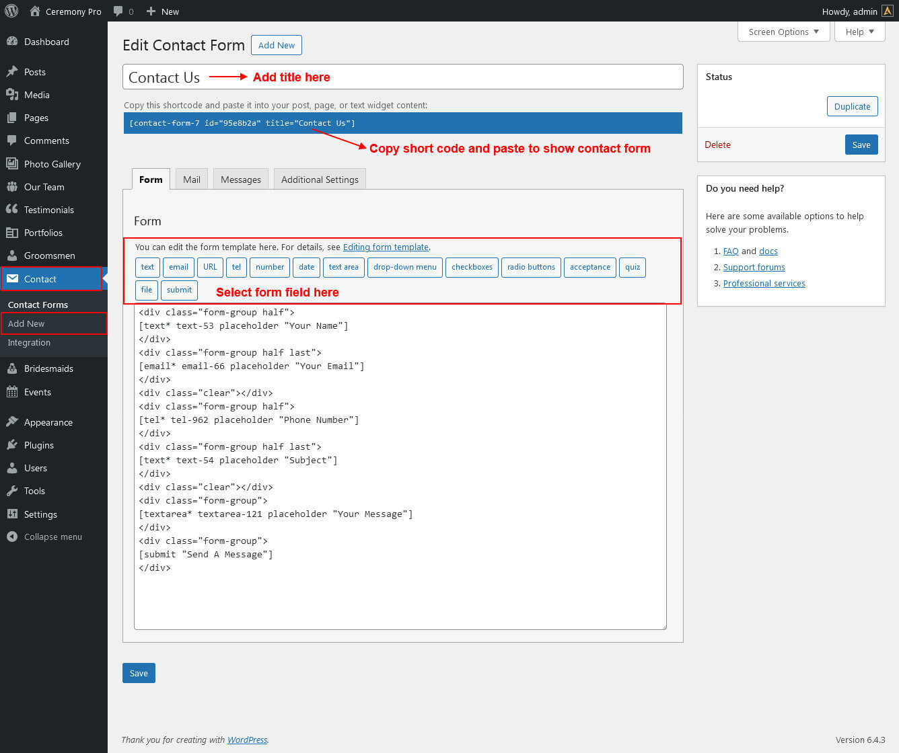Image resolution: width=899 pixels, height=753 pixels.
Task: Open the Additional Settings tab
Action: [x=320, y=180]
